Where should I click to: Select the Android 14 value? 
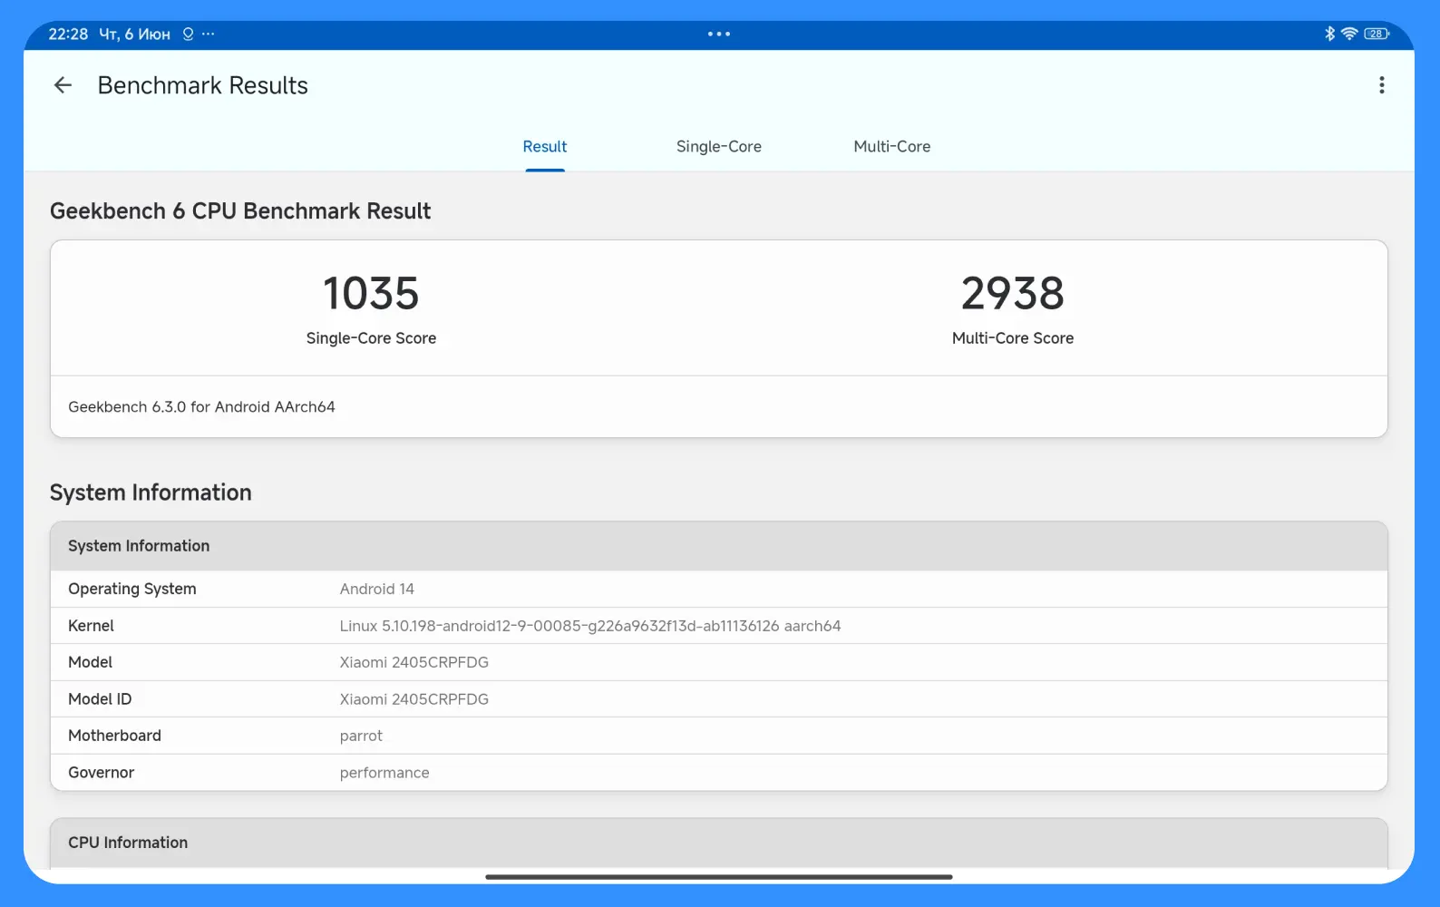(x=377, y=590)
